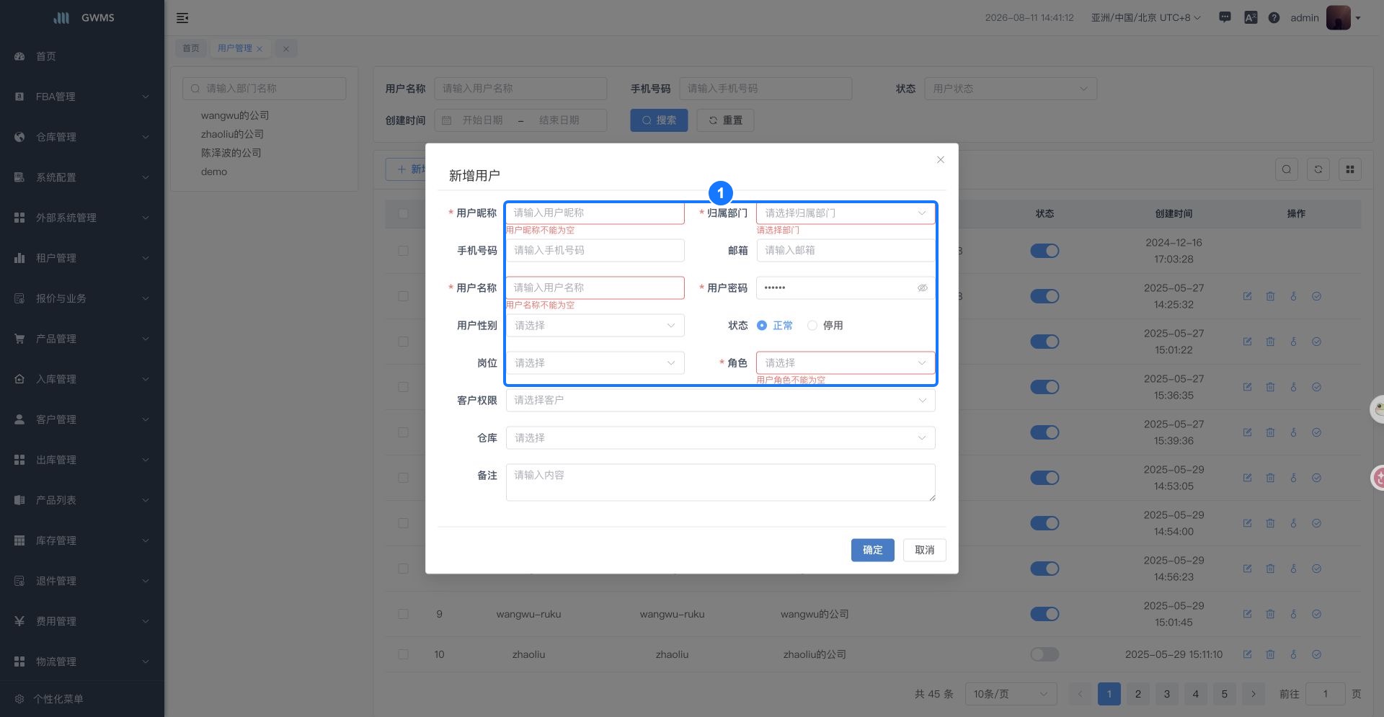Click the 个性化菜单 gear entry
Image resolution: width=1384 pixels, height=717 pixels.
(49, 699)
